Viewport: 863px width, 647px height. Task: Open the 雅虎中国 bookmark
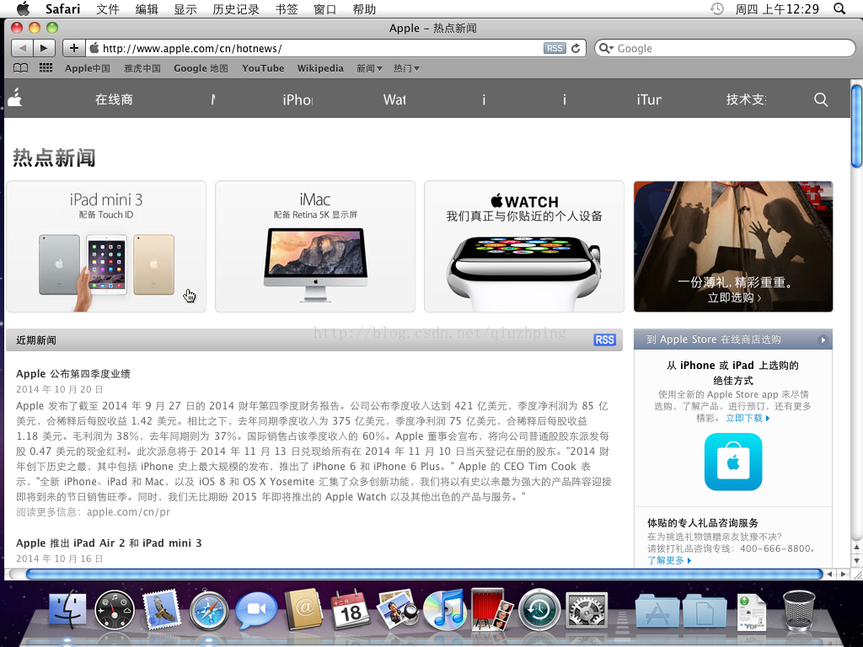[142, 68]
